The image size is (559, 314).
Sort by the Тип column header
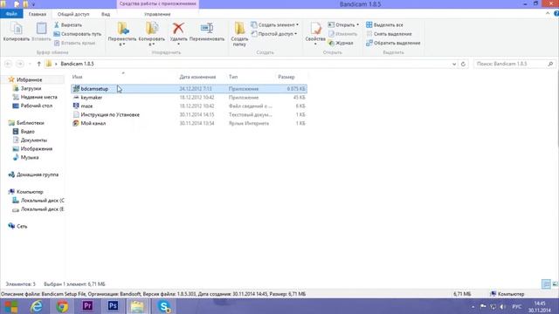(x=233, y=77)
